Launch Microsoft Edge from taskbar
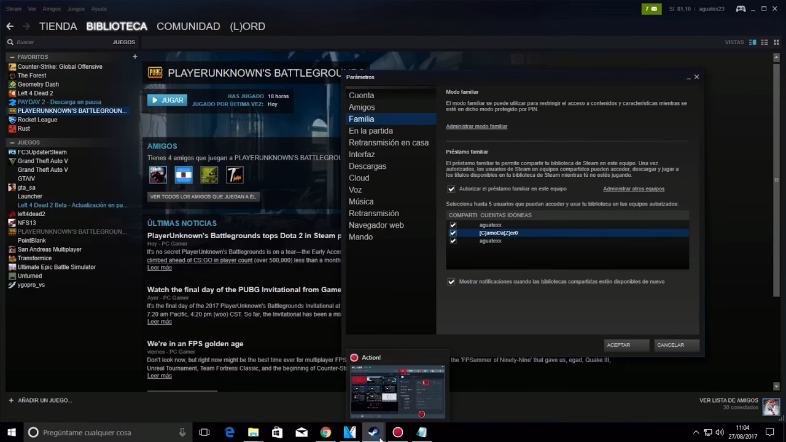This screenshot has height=442, width=786. coord(230,432)
